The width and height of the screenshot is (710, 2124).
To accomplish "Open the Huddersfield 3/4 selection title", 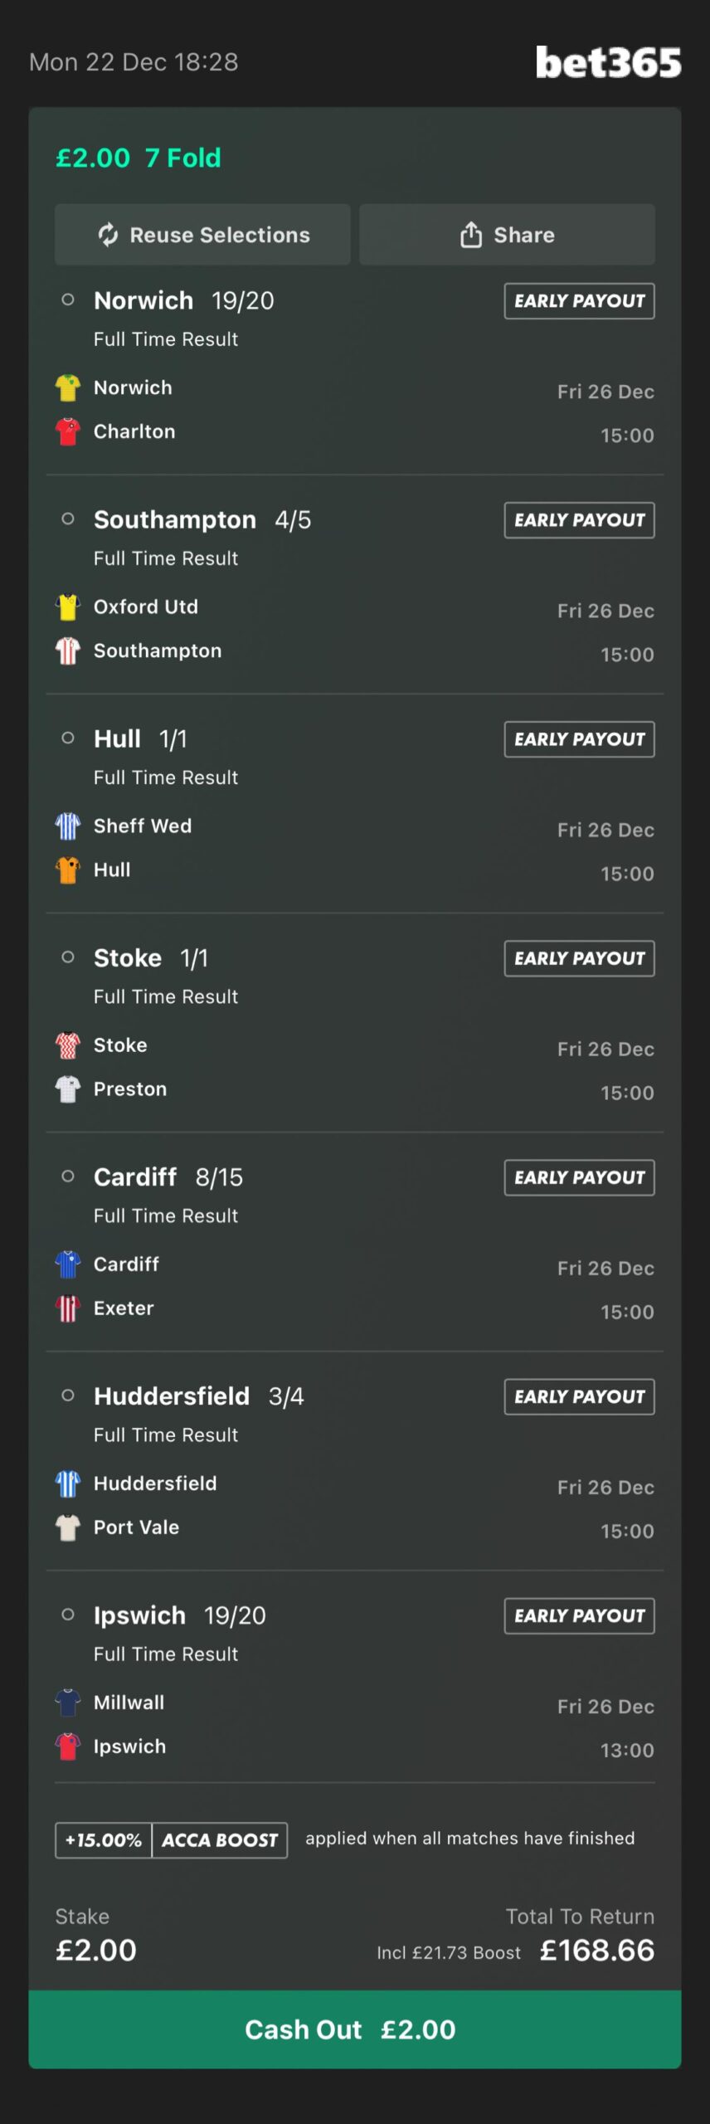I will pyautogui.click(x=199, y=1396).
